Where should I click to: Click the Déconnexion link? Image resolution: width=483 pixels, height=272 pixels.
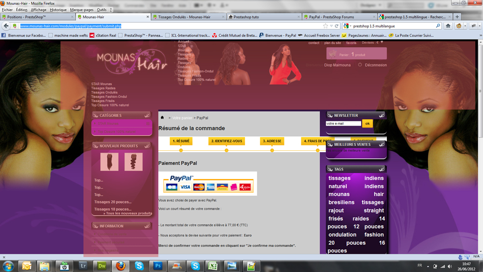tap(376, 65)
